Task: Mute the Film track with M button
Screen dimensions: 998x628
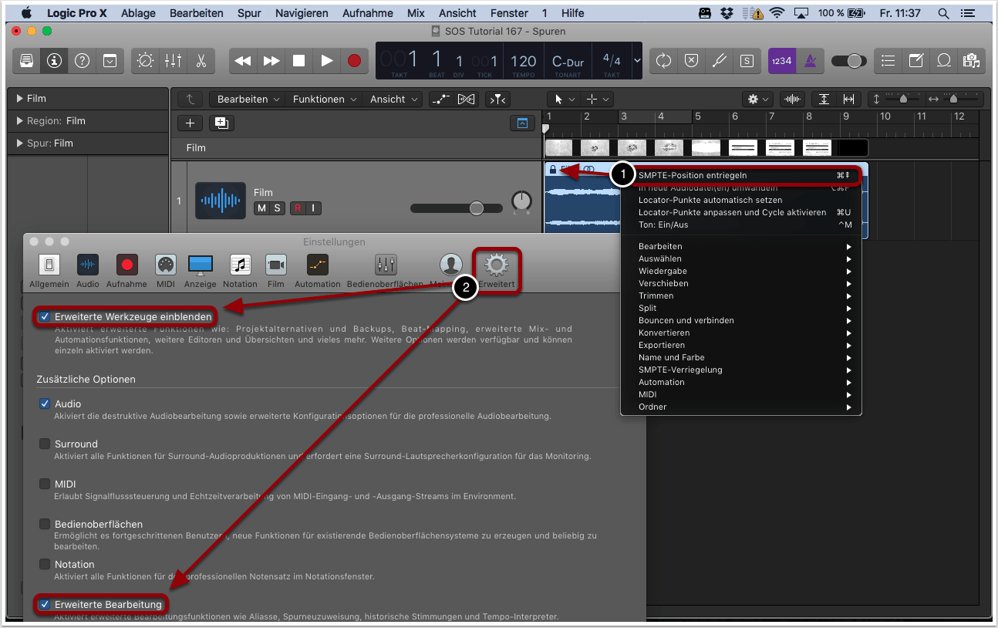Action: [x=261, y=208]
